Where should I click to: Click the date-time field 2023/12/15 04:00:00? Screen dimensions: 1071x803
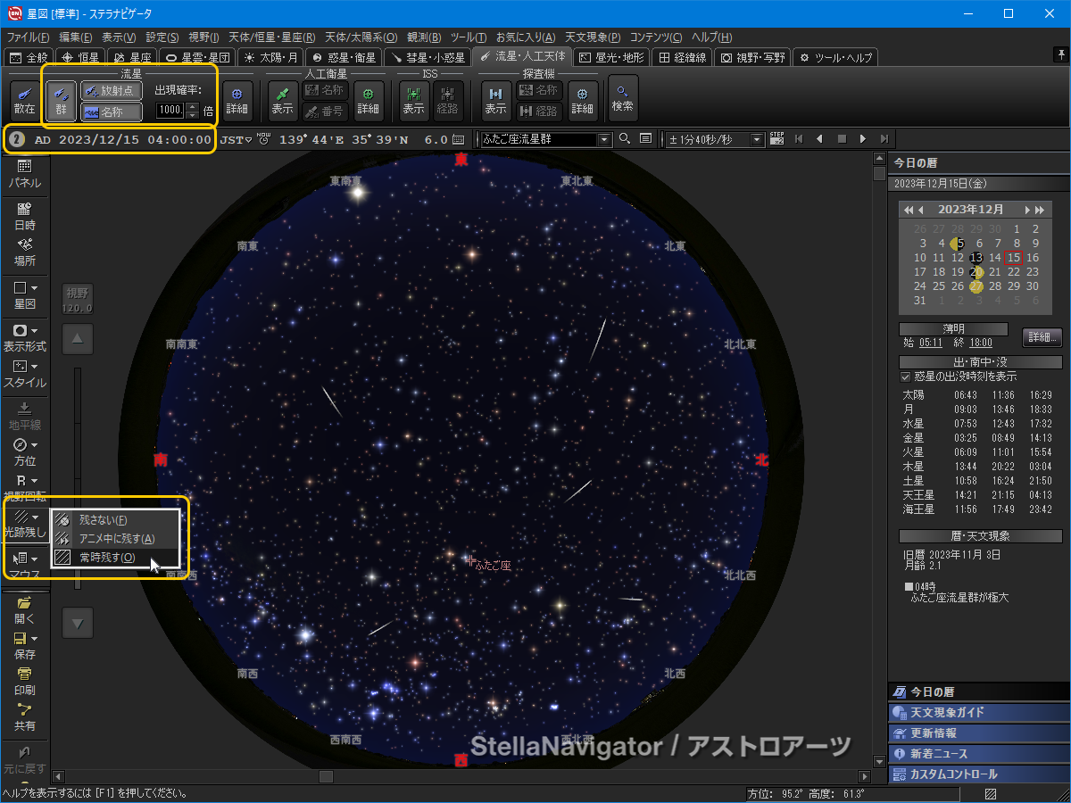point(135,139)
